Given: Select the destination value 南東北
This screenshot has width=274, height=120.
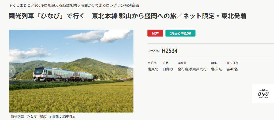Looking at the screenshot, I should [153, 69].
